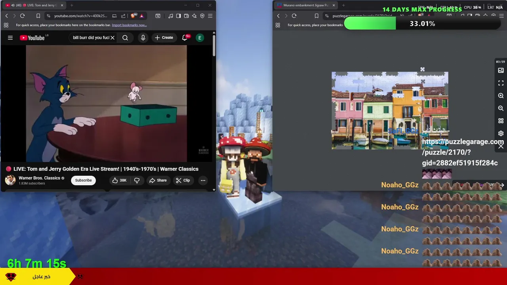Start voice search with microphone

[x=143, y=38]
